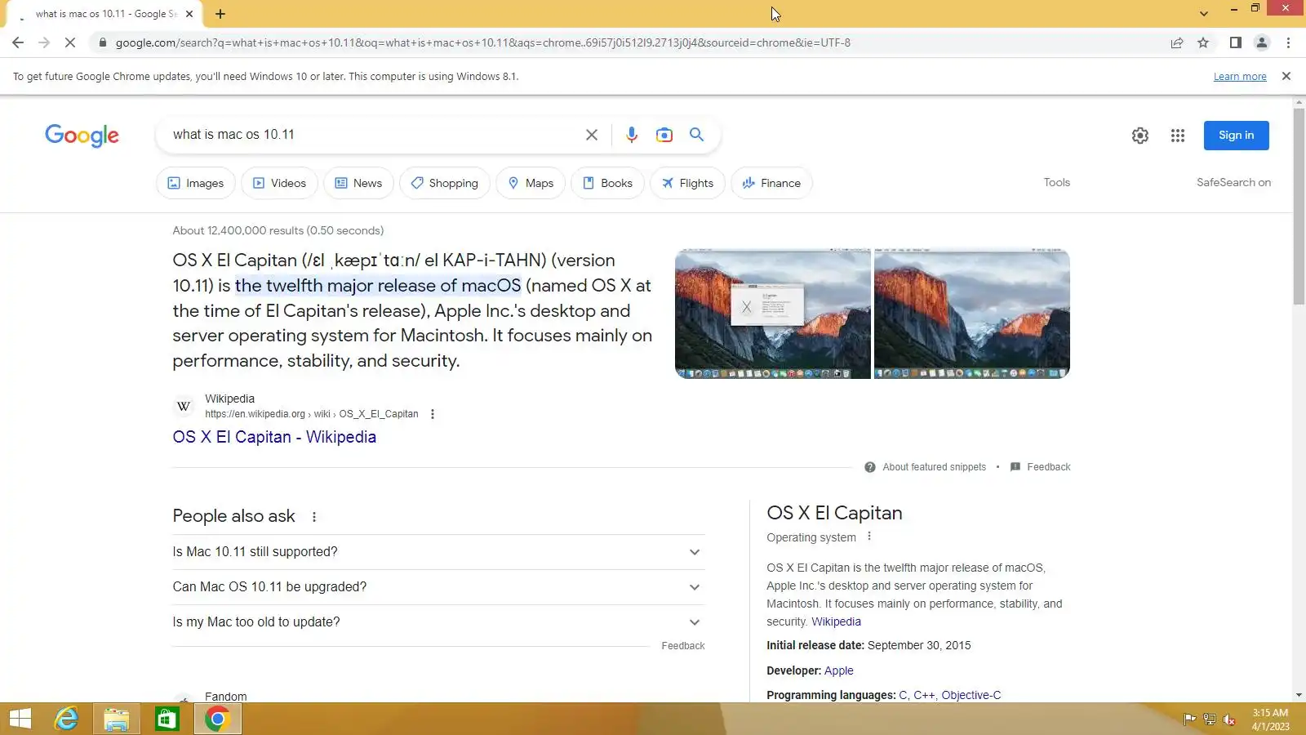Image resolution: width=1306 pixels, height=735 pixels.
Task: Open the tab search dropdown chevron
Action: tap(1204, 14)
